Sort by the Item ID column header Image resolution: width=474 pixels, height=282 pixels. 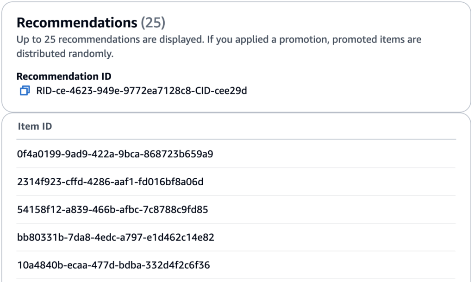click(x=35, y=126)
